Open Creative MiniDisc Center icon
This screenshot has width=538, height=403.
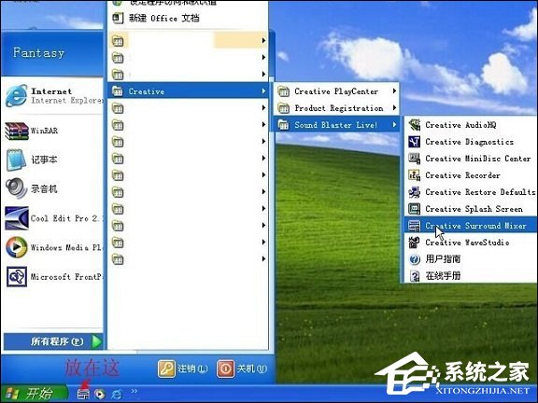click(x=414, y=159)
